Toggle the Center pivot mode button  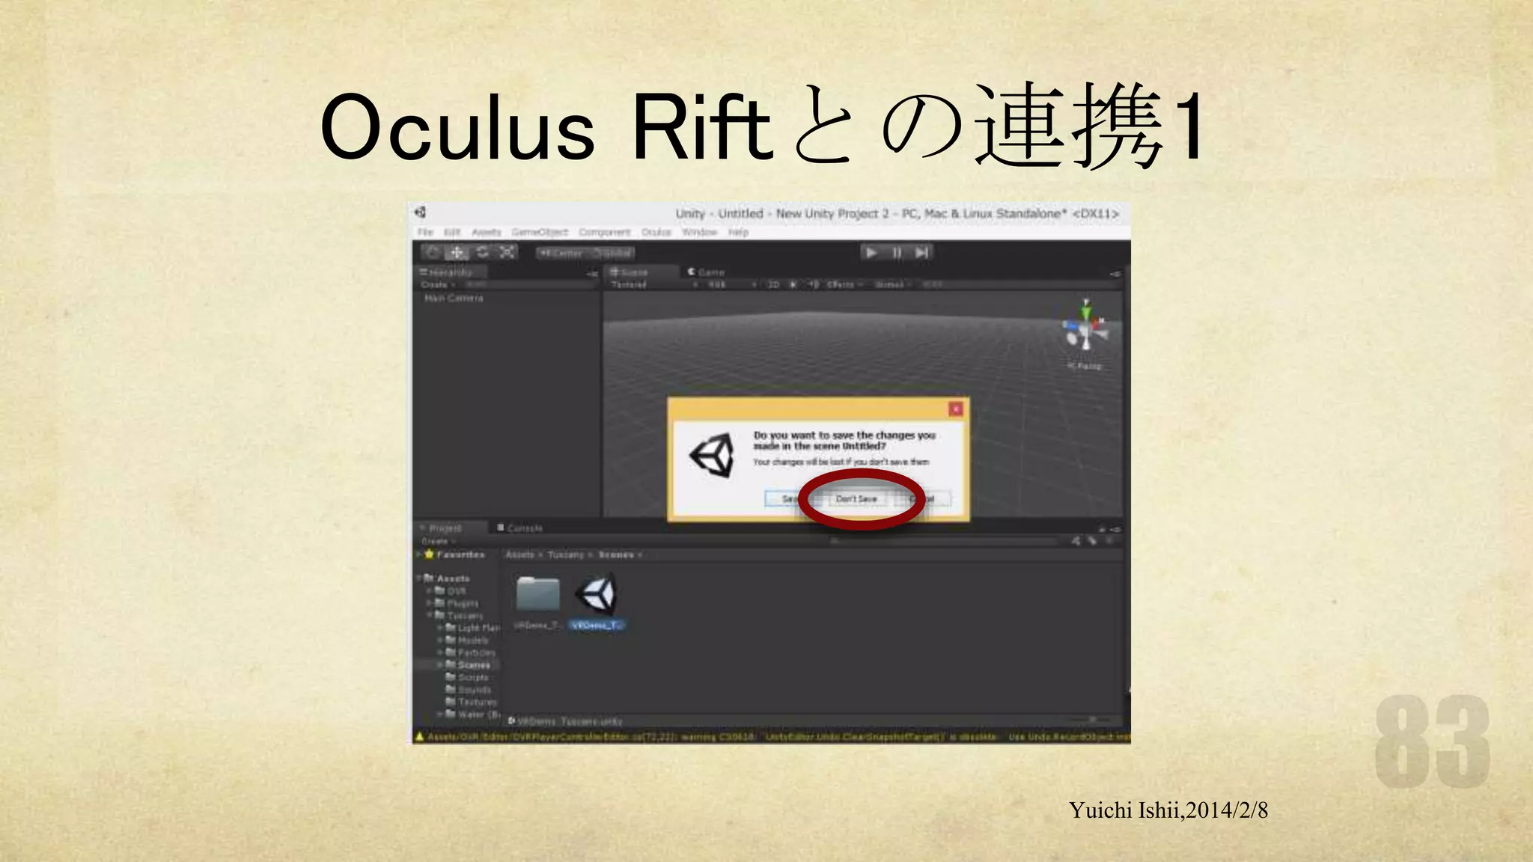(x=561, y=254)
